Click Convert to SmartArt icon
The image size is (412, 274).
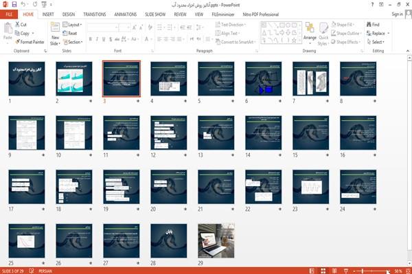(x=218, y=42)
